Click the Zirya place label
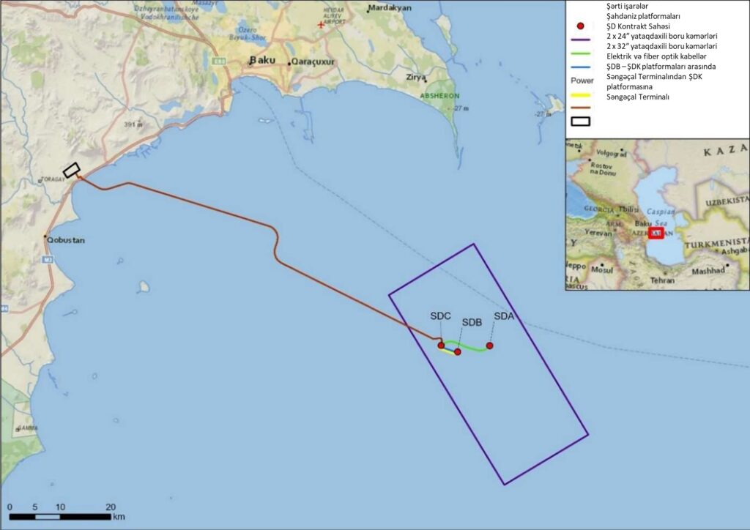 417,76
